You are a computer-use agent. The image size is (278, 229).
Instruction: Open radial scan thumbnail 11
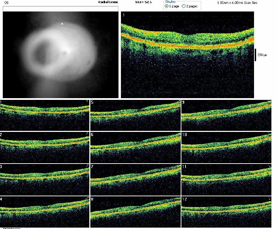[227, 180]
